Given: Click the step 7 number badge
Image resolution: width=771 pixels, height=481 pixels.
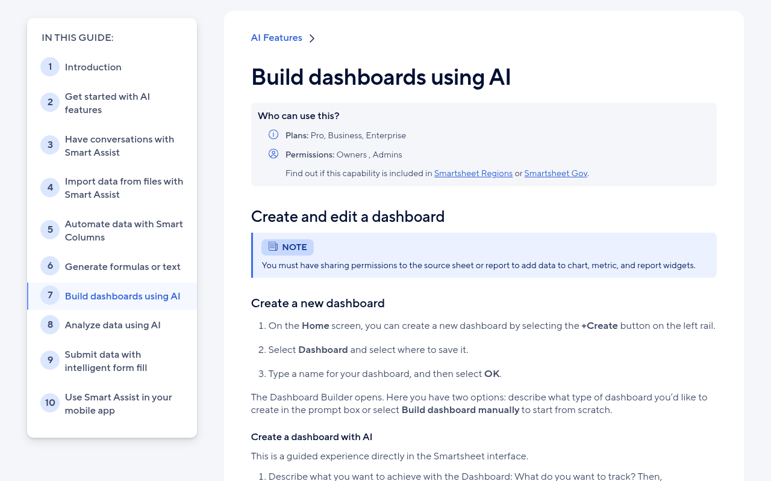Looking at the screenshot, I should click(x=50, y=295).
